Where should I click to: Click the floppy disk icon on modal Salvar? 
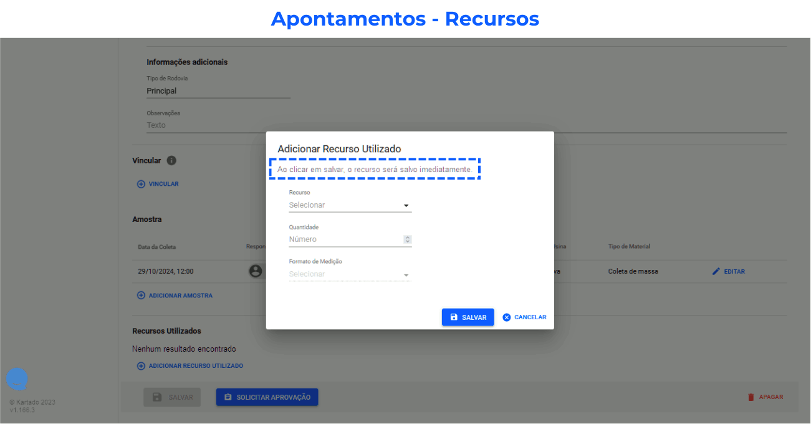click(x=454, y=317)
